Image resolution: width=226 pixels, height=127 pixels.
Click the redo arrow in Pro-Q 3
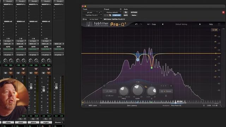(x=141, y=24)
